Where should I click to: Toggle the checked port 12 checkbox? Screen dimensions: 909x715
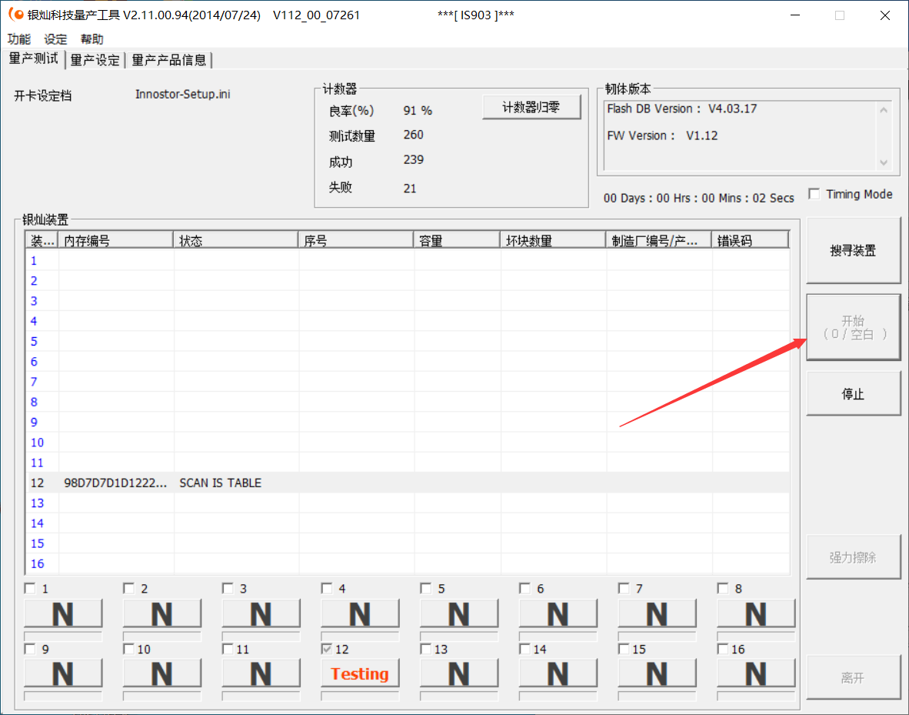point(327,649)
